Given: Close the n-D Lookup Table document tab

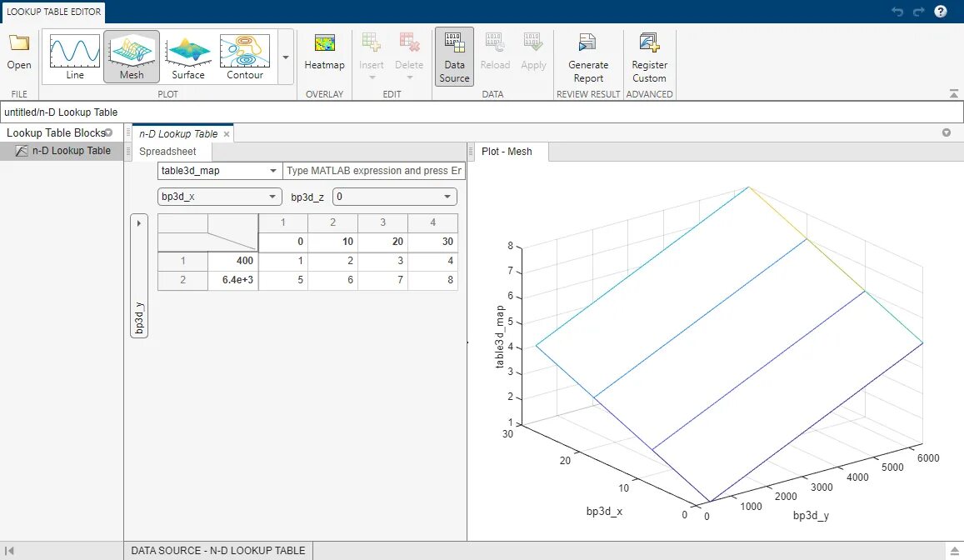Looking at the screenshot, I should [227, 134].
